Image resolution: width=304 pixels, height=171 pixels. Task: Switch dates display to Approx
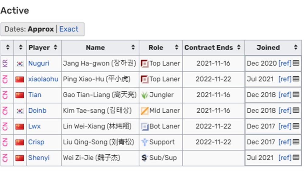click(40, 29)
